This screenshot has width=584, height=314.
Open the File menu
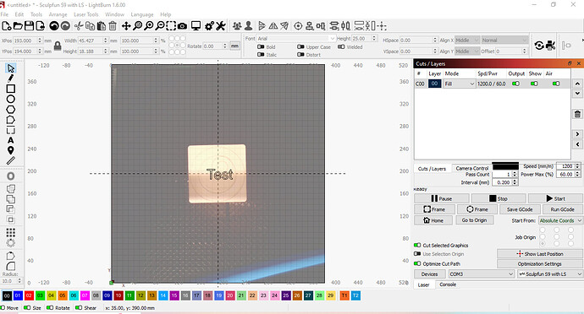tap(4, 14)
